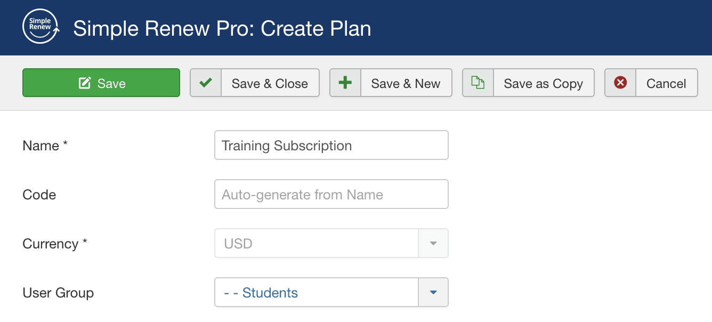
Task: Click the pencil edit icon on Save
Action: point(84,83)
